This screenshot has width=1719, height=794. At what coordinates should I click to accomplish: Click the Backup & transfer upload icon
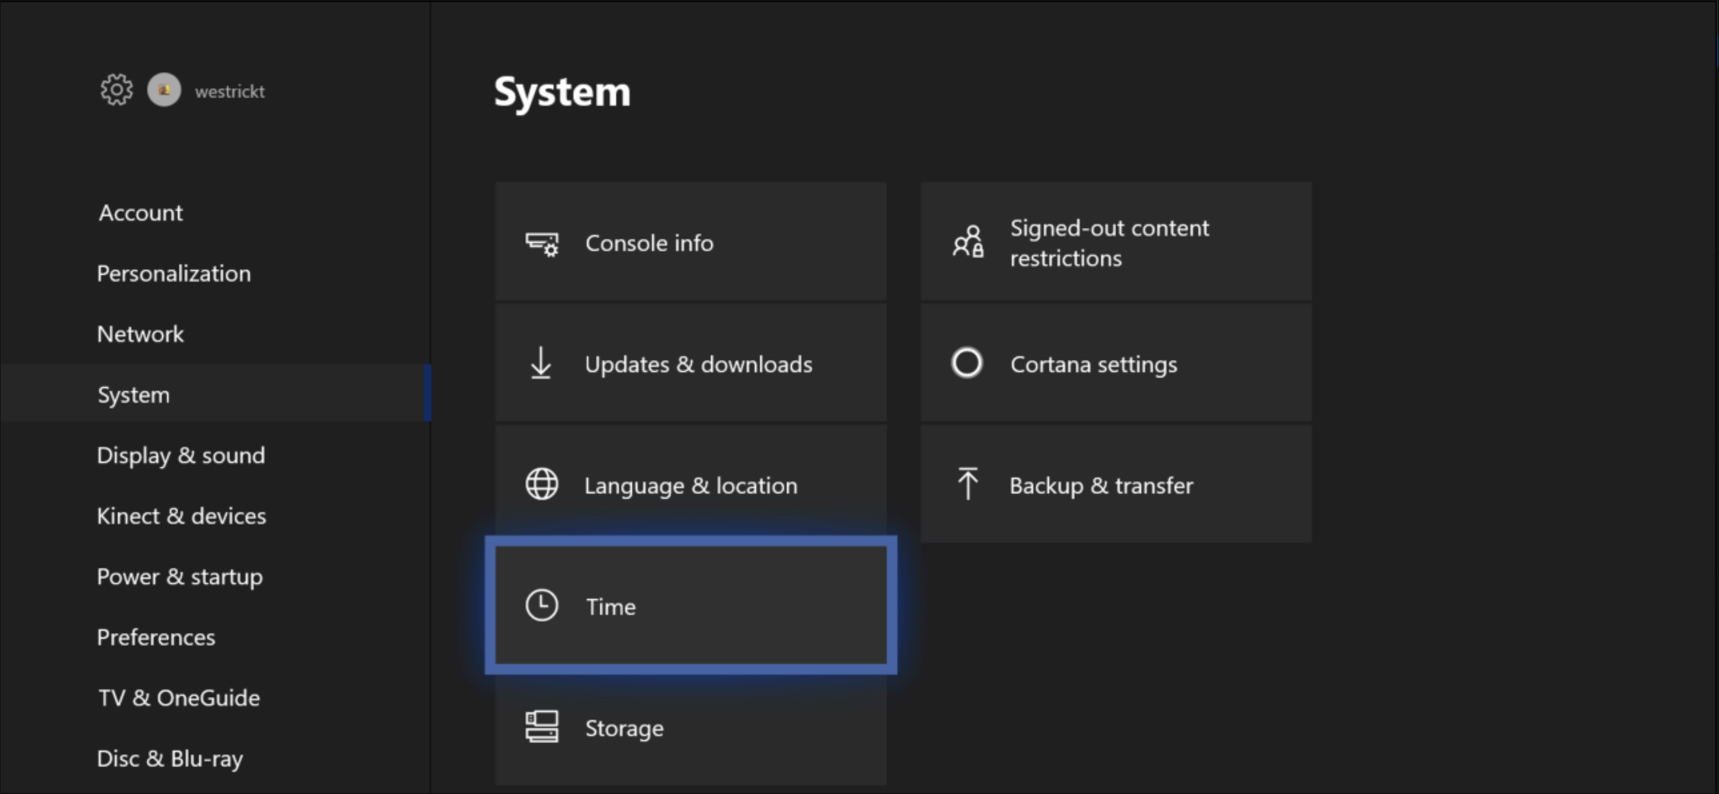click(968, 485)
